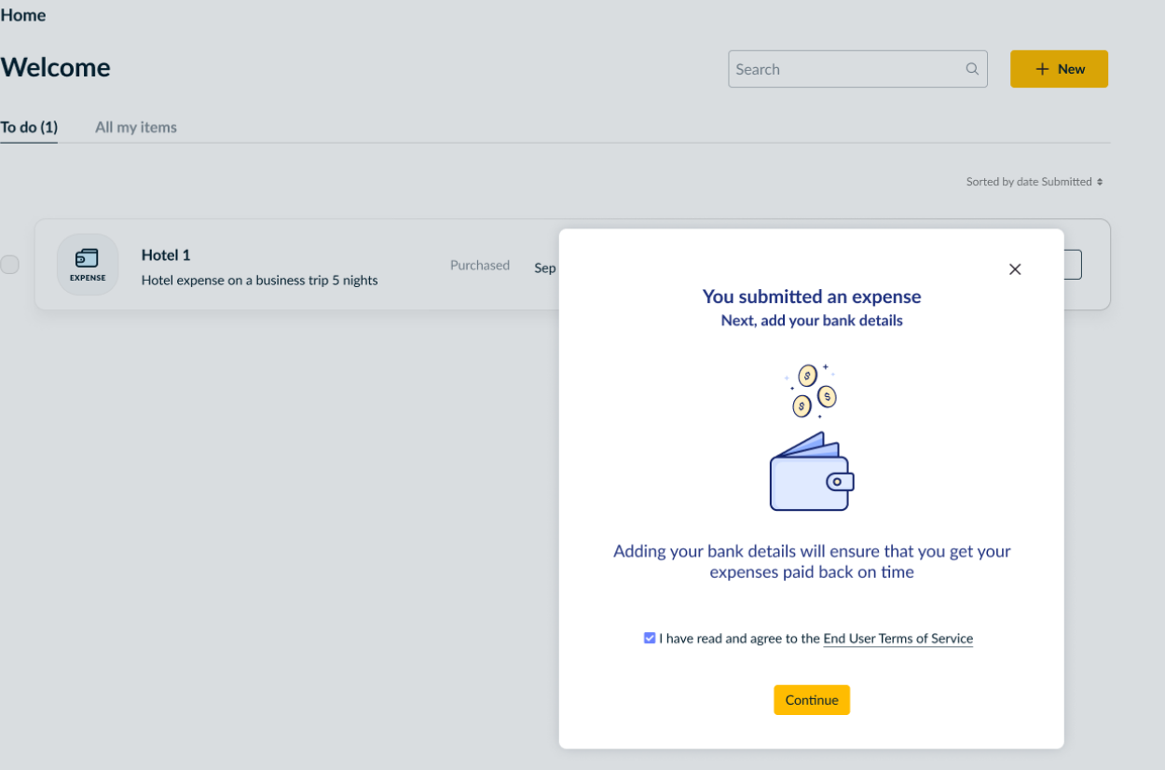
Task: Uncheck the Terms of Service agreement checkbox
Action: [x=650, y=639]
